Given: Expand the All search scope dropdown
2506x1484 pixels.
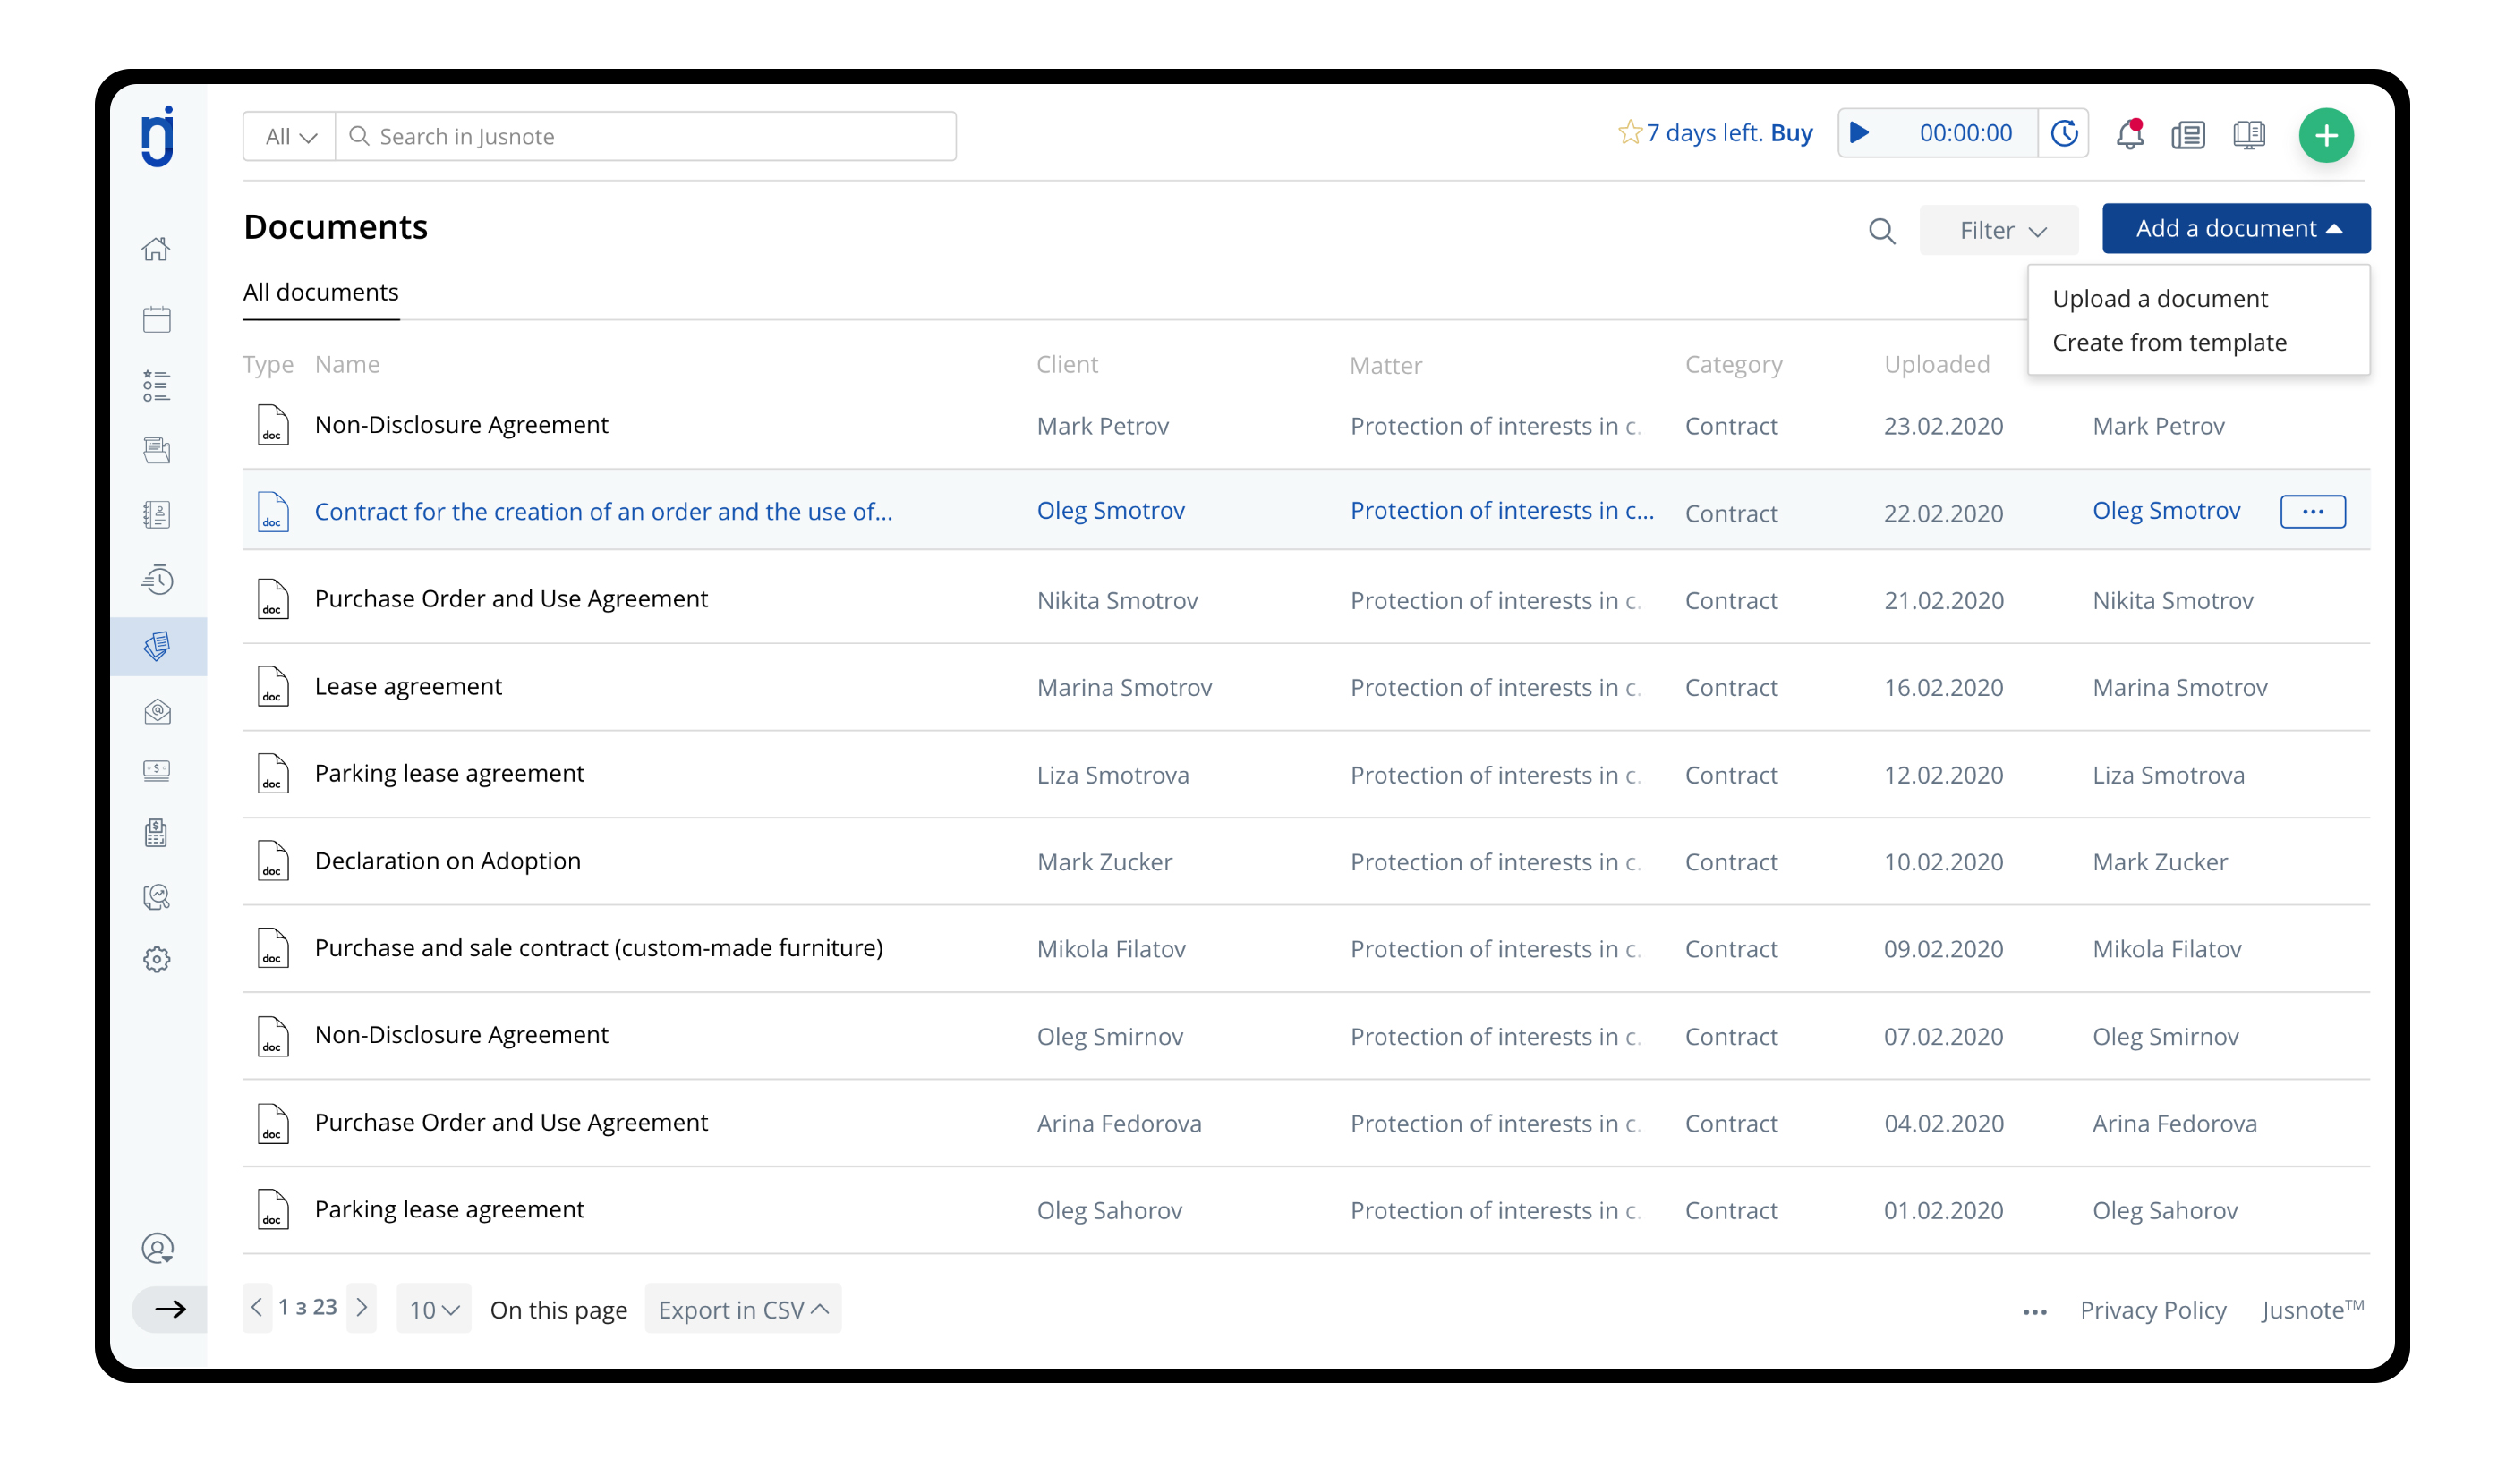Looking at the screenshot, I should click(289, 136).
